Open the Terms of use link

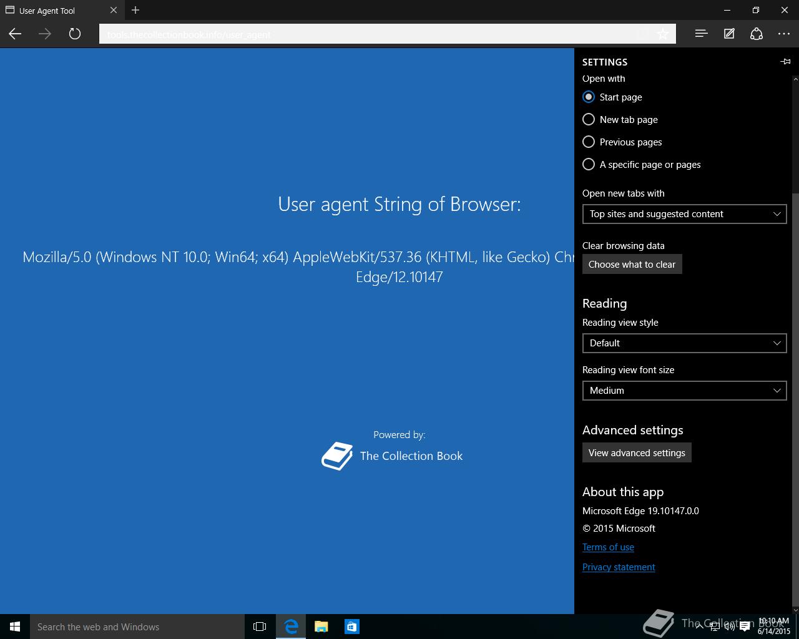click(x=608, y=547)
